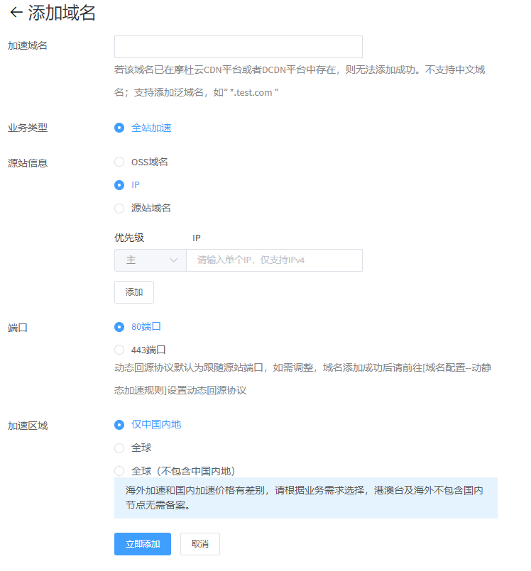Click the 添加域名 page heading
531x571 pixels.
(x=62, y=13)
